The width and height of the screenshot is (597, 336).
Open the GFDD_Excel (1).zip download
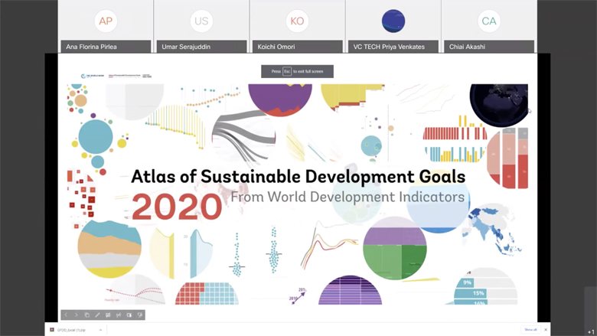(x=72, y=330)
